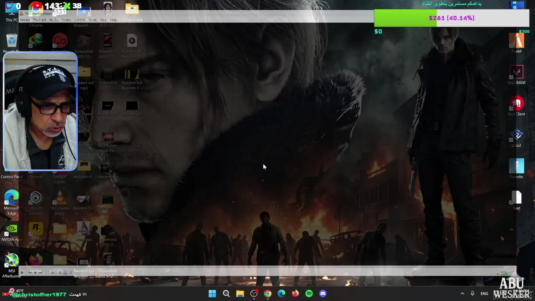
Task: Click the microphone icon in system tray
Action: (472, 293)
